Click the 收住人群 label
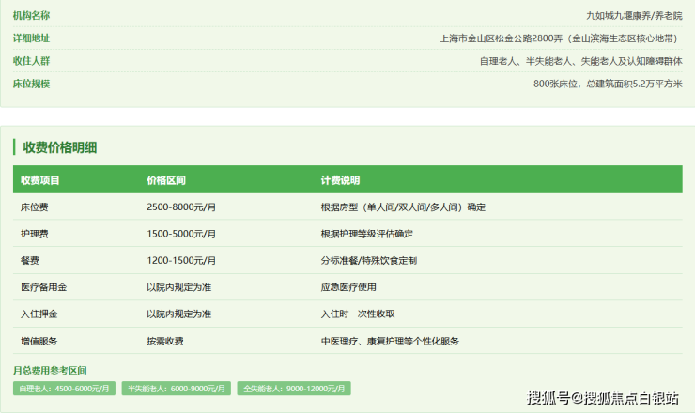The height and width of the screenshot is (413, 695). coord(31,61)
